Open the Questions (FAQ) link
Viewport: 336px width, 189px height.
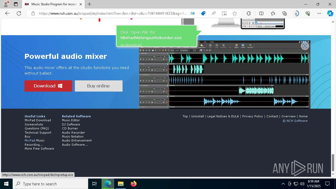click(37, 128)
